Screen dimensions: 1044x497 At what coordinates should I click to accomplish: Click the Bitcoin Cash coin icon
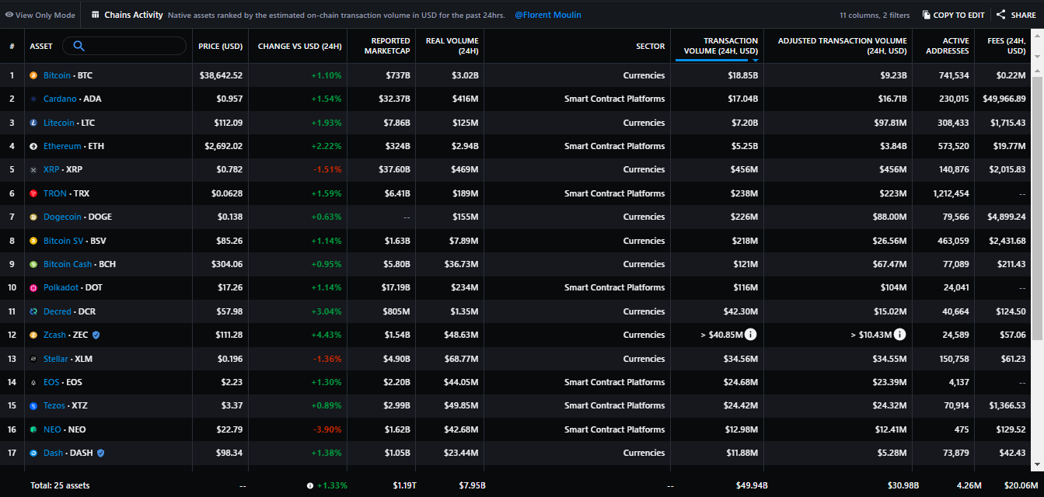tap(33, 264)
